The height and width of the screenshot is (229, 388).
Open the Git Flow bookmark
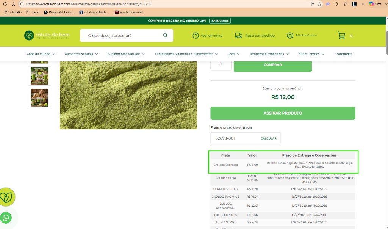point(94,12)
